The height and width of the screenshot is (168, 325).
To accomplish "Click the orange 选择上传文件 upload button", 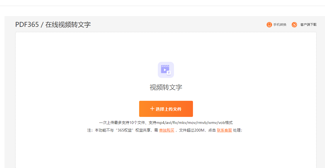I will pos(166,109).
